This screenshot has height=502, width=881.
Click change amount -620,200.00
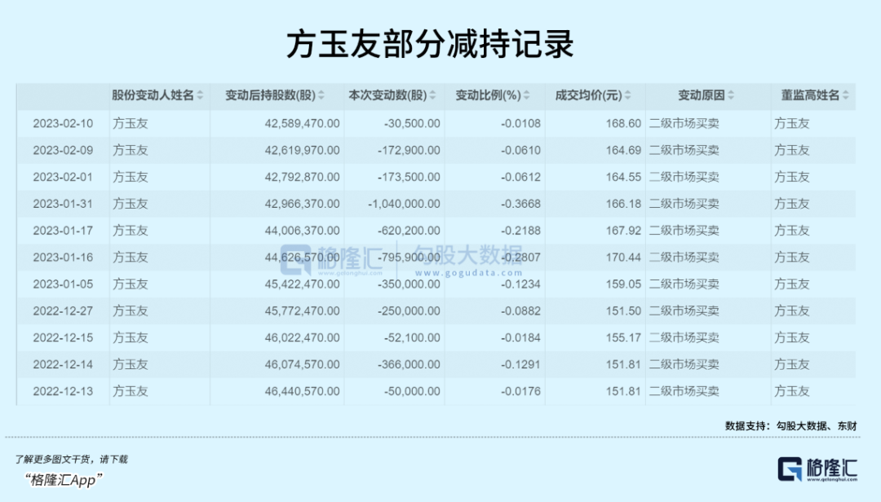click(409, 231)
